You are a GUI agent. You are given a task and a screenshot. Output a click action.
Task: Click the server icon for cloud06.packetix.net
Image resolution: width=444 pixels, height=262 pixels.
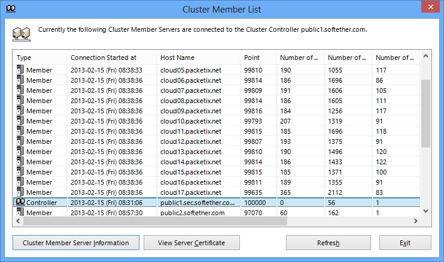pyautogui.click(x=20, y=80)
